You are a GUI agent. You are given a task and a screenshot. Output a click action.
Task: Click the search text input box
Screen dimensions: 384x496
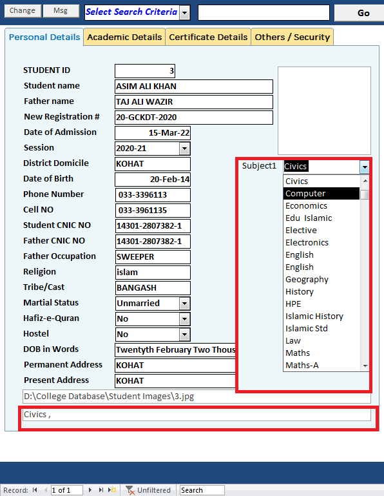click(x=264, y=13)
